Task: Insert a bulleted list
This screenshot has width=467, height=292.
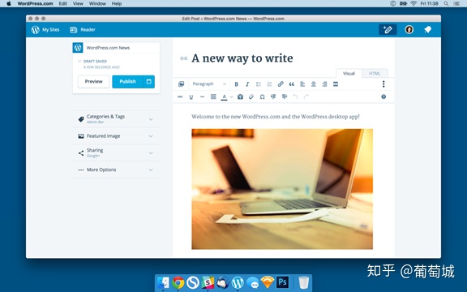Action: tap(258, 84)
